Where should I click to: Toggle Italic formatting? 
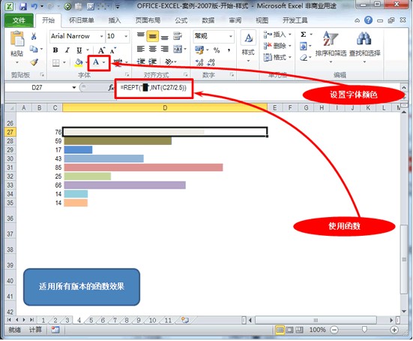[67, 50]
